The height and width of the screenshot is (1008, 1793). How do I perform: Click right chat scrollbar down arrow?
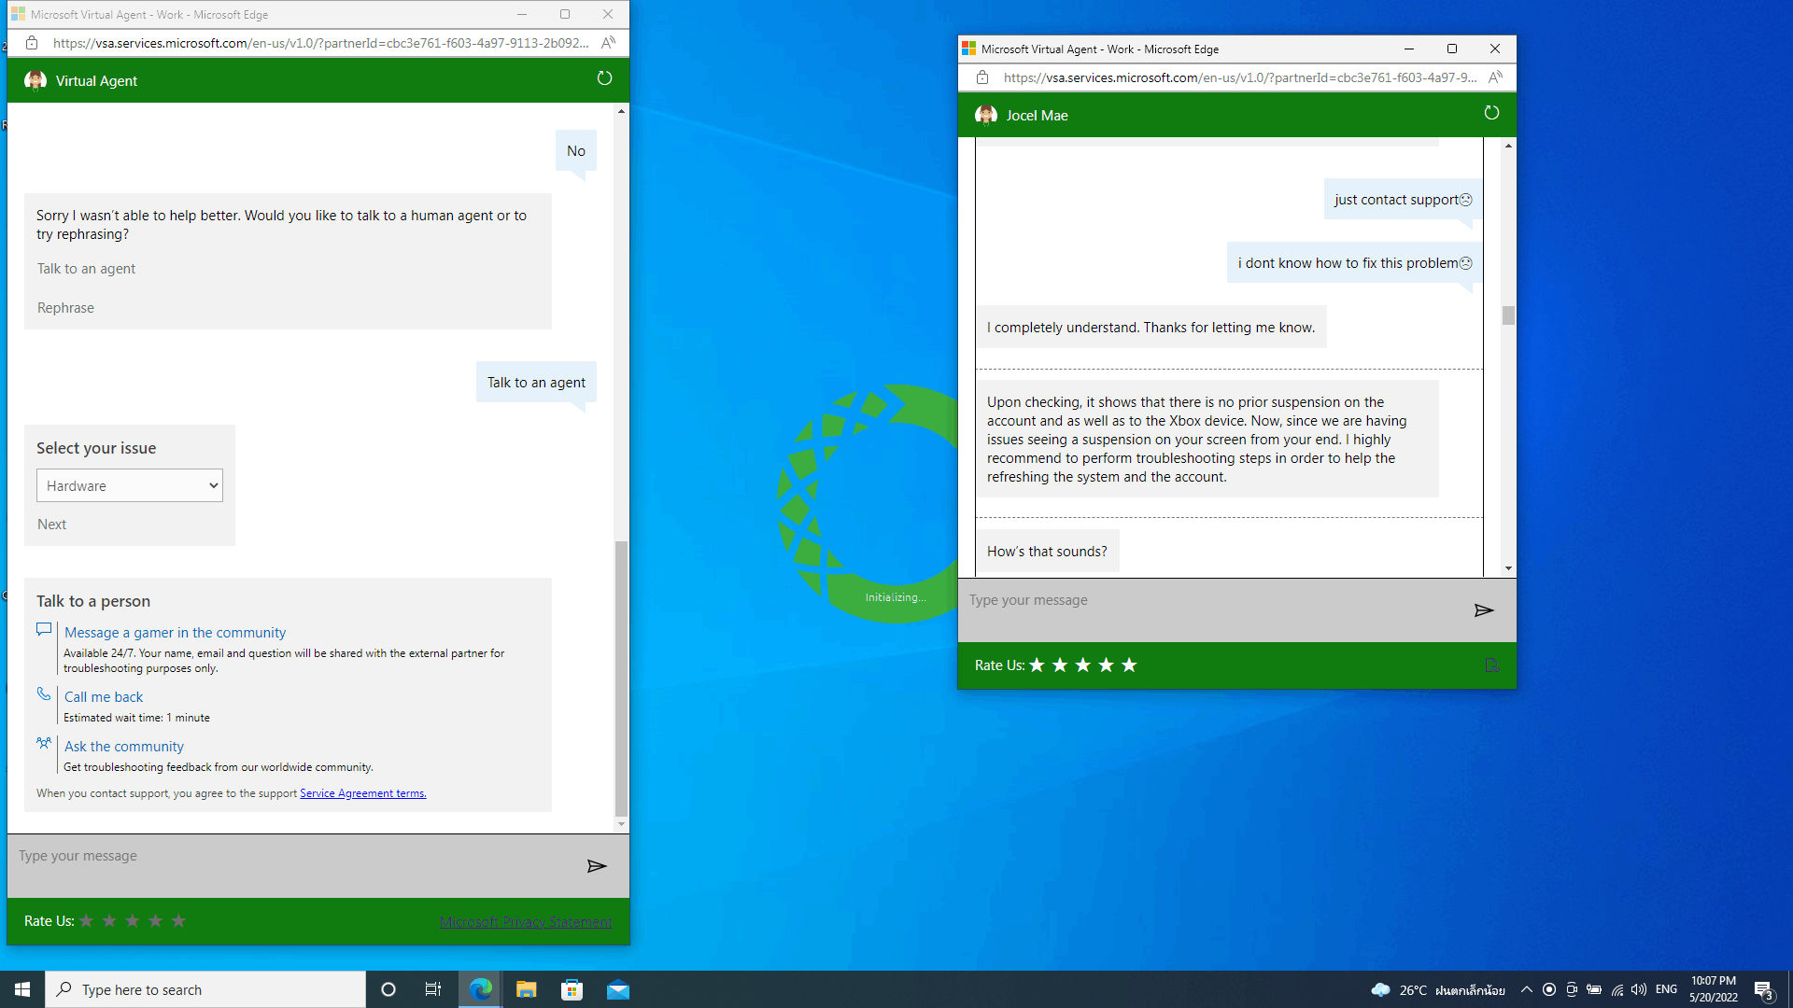(x=1508, y=568)
